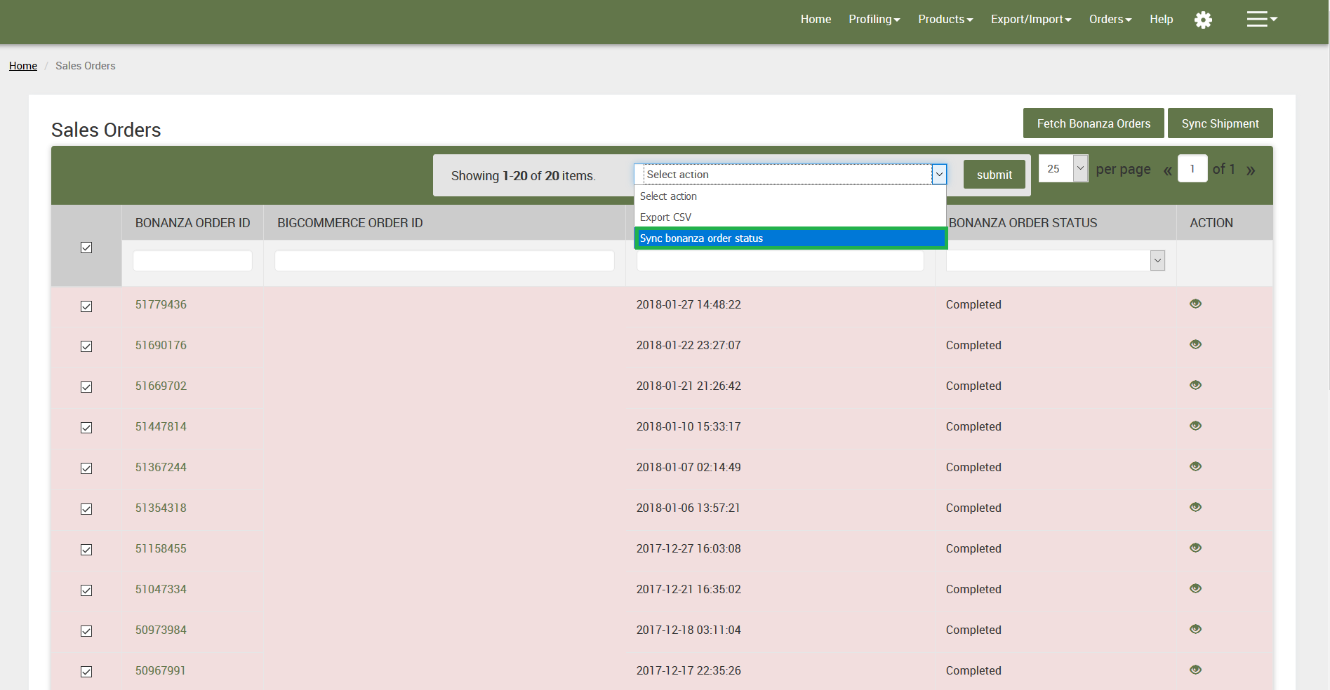Click previous page double-arrow icon
Viewport: 1330px width, 690px height.
click(1167, 170)
